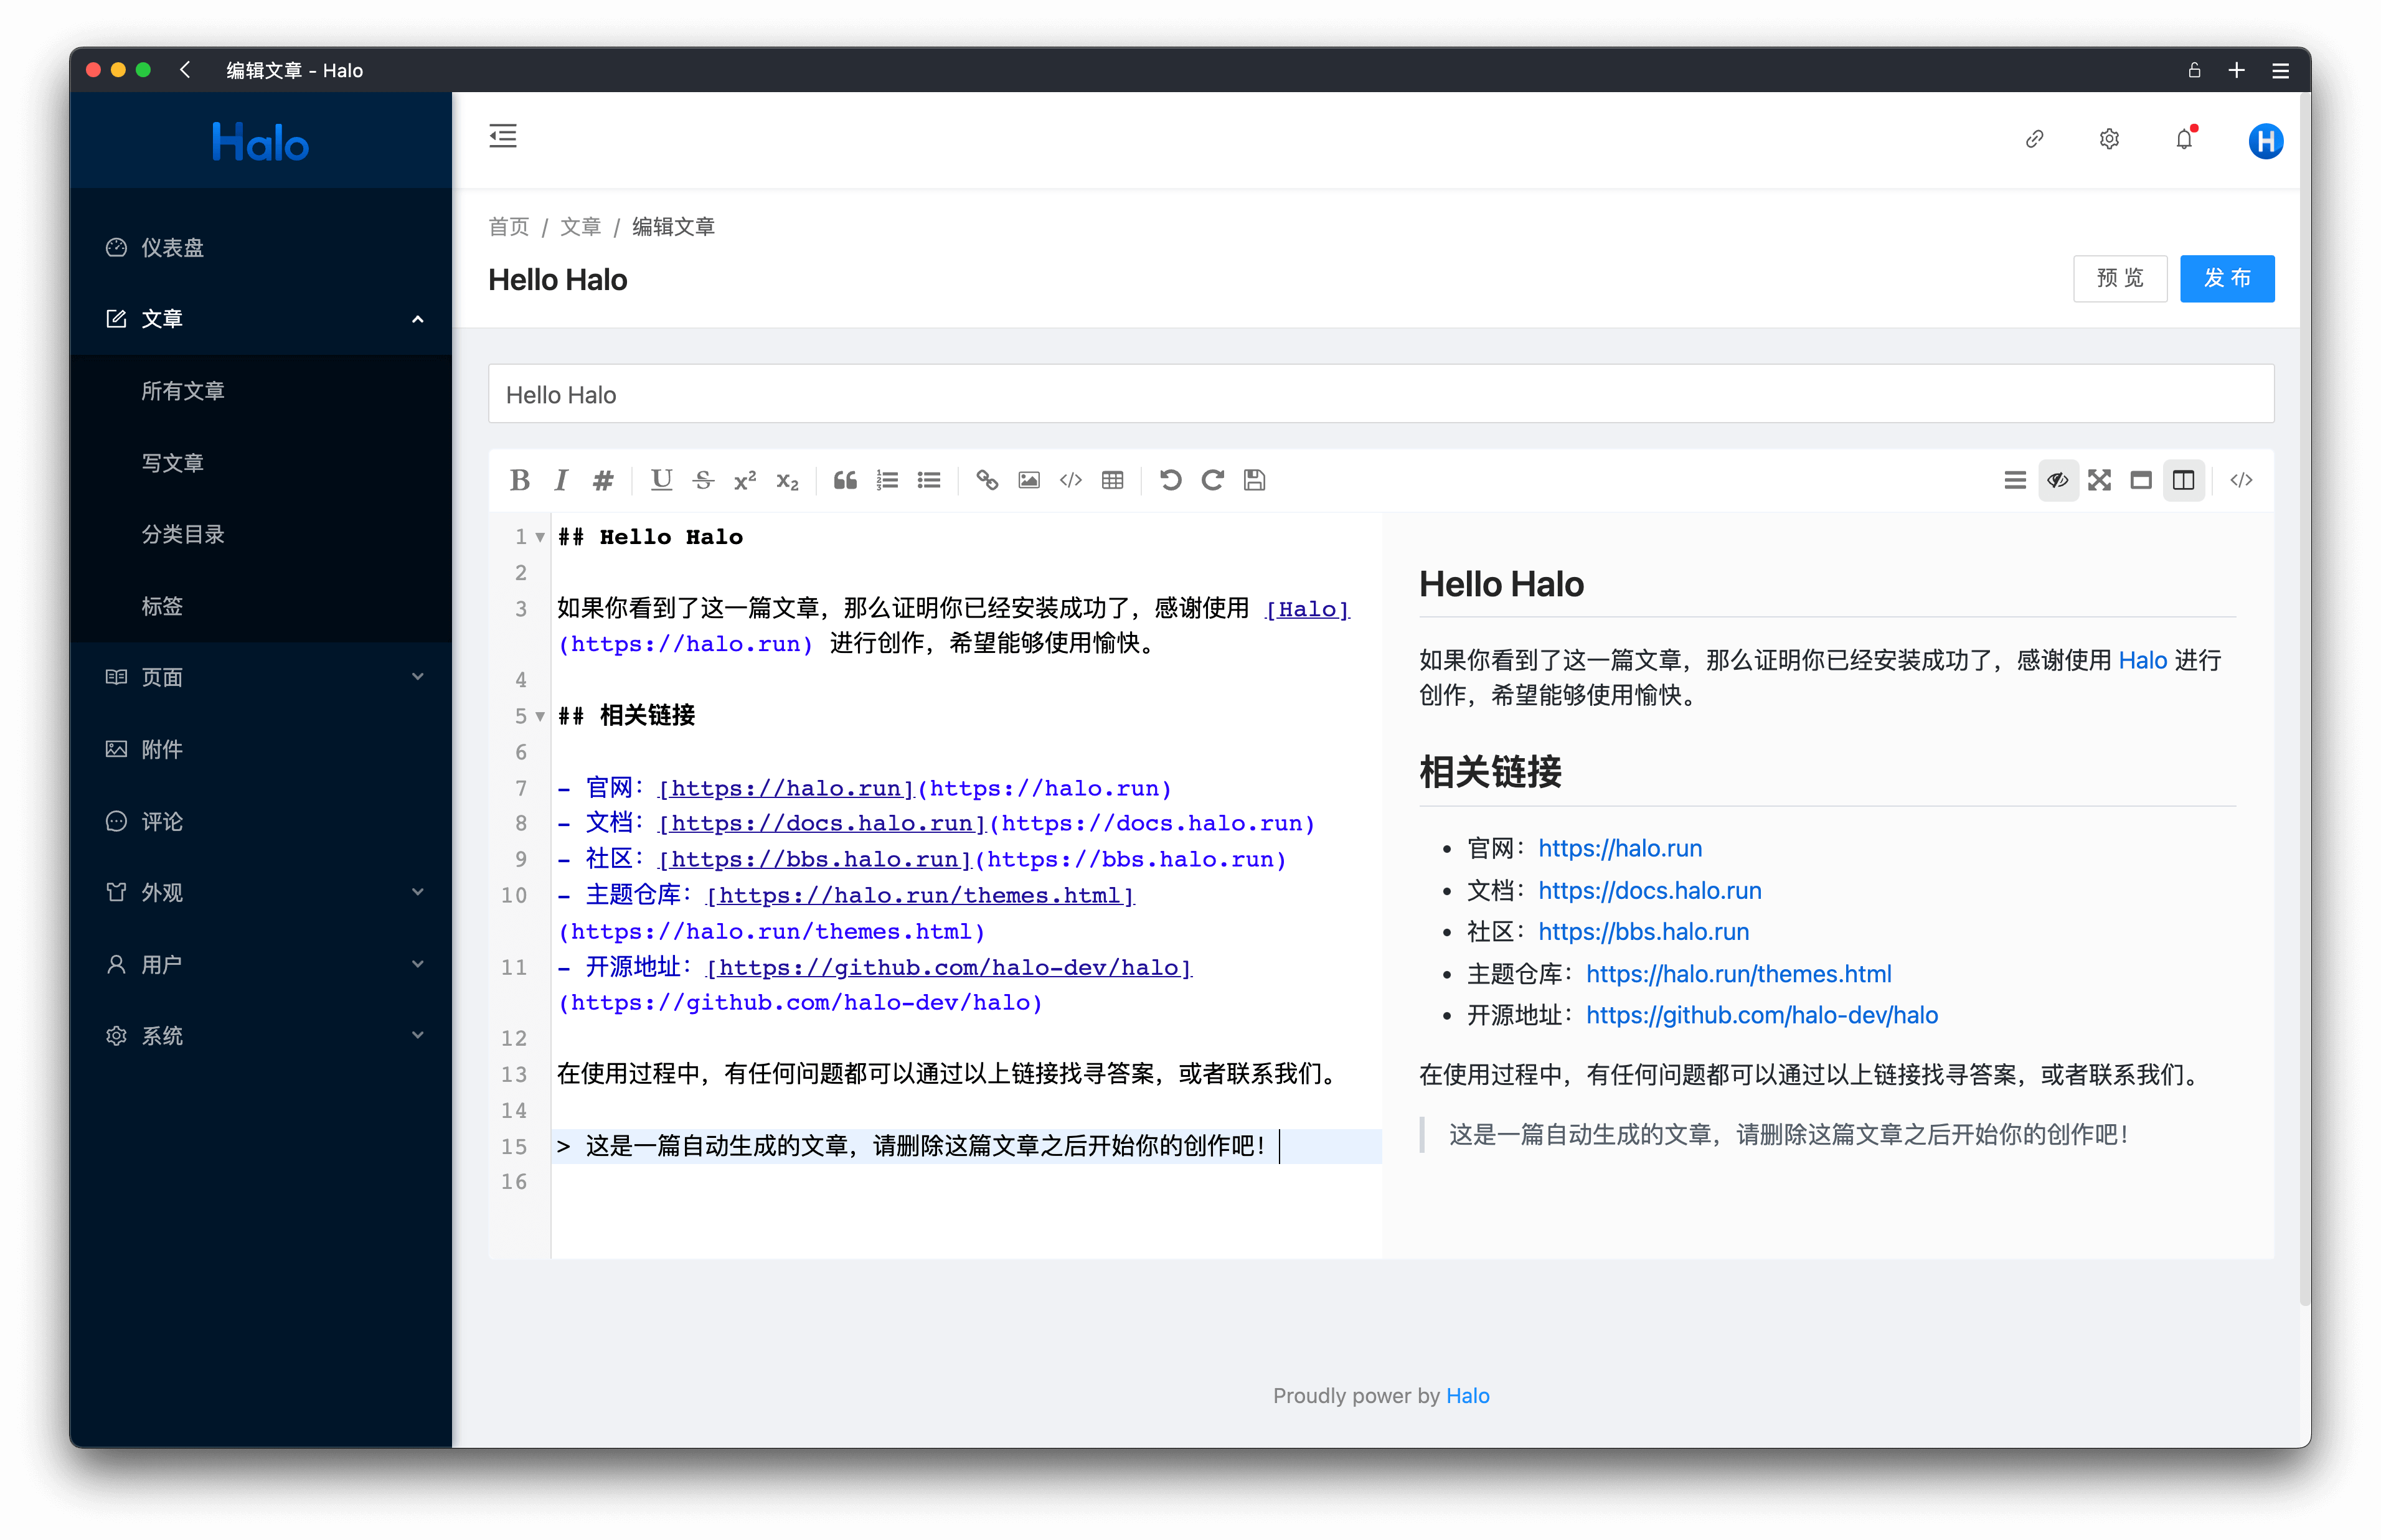Save the article with the floppy icon
Screen dimensions: 2381x1540
(x=1254, y=480)
